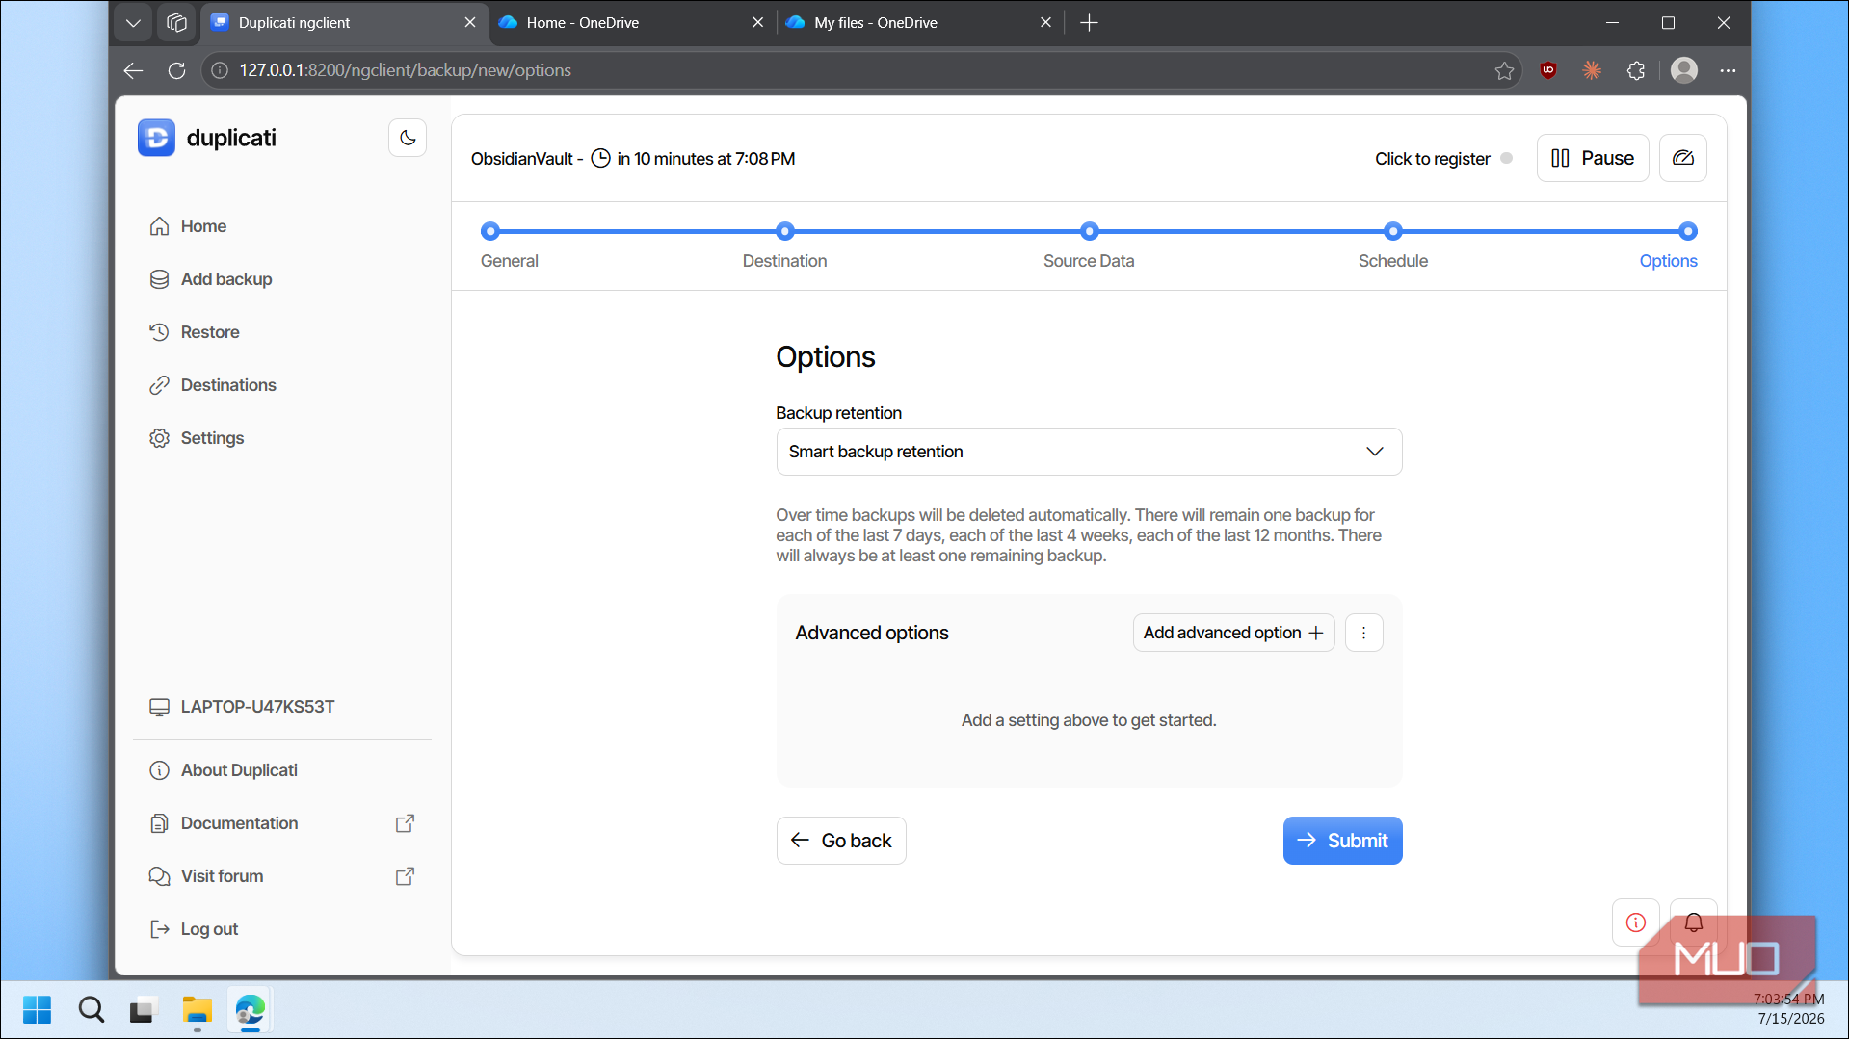Screen dimensions: 1849x1039
Task: Open File Explorer from the taskbar
Action: 198,1010
